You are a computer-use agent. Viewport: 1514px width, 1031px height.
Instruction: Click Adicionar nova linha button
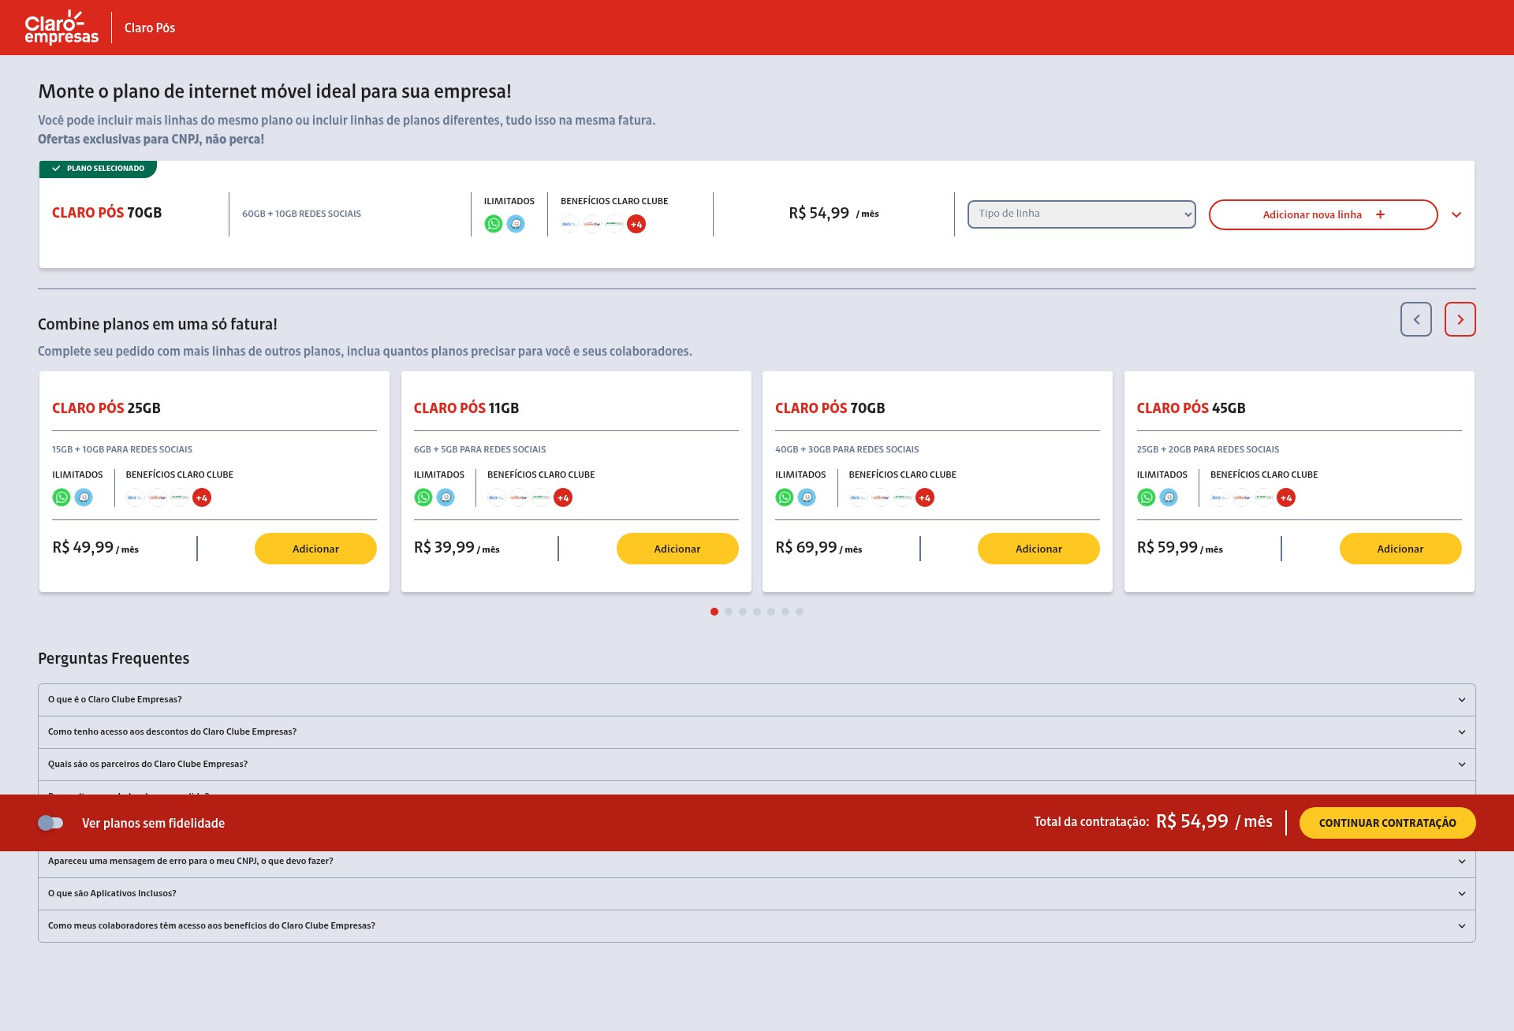1323,214
